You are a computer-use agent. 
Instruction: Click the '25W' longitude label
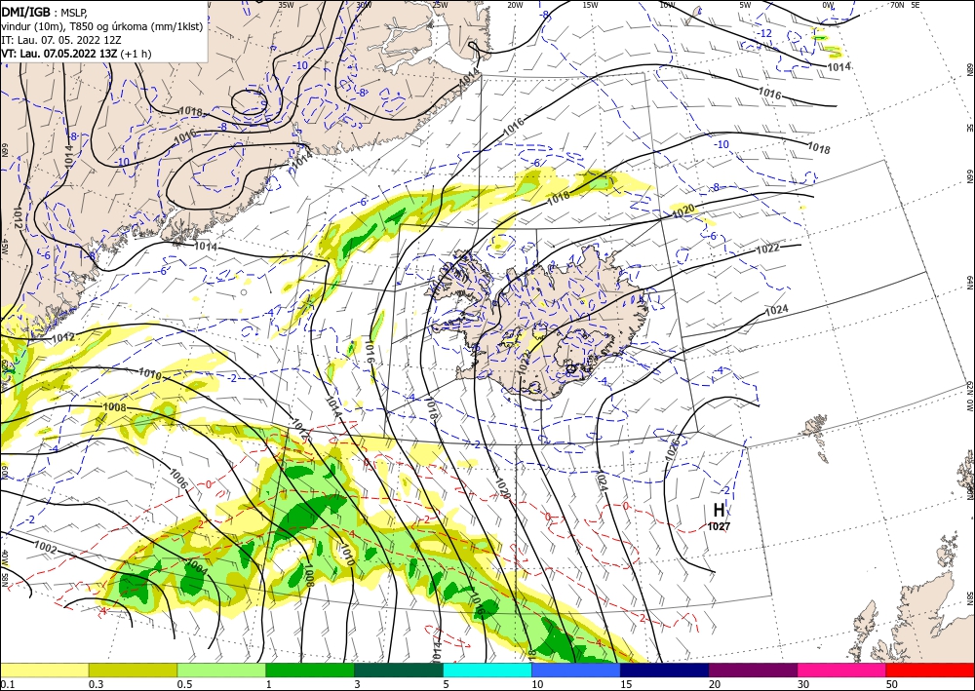[x=440, y=5]
